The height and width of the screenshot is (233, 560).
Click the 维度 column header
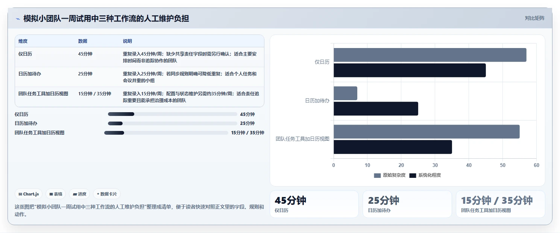23,41
